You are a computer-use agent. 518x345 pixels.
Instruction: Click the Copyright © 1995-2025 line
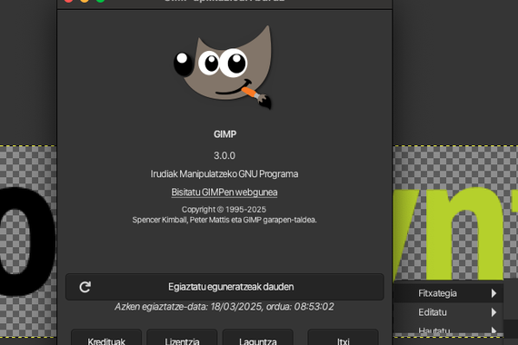(x=224, y=210)
